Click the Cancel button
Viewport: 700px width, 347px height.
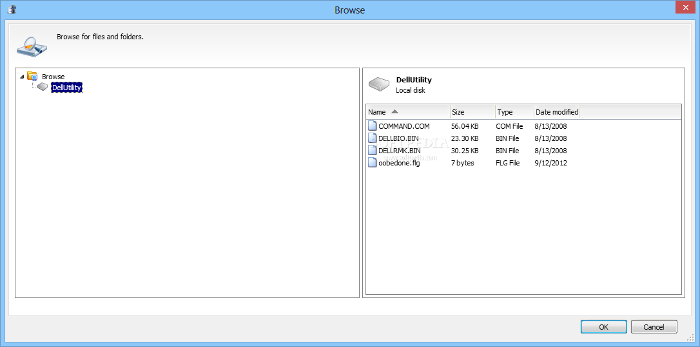pyautogui.click(x=654, y=327)
